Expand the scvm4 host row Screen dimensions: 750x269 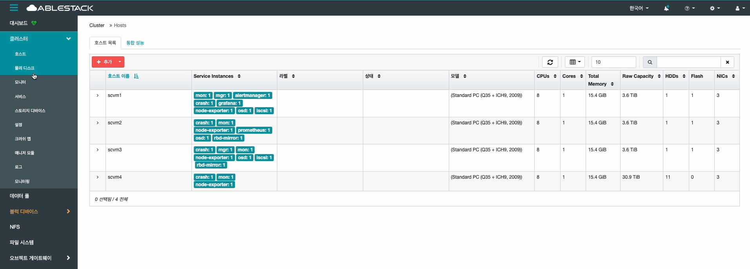98,177
